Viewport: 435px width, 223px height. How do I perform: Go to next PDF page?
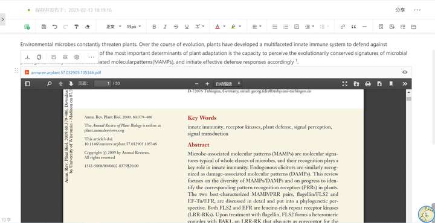[x=71, y=84]
